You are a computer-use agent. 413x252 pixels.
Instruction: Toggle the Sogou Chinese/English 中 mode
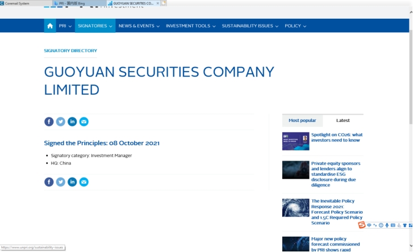click(369, 225)
